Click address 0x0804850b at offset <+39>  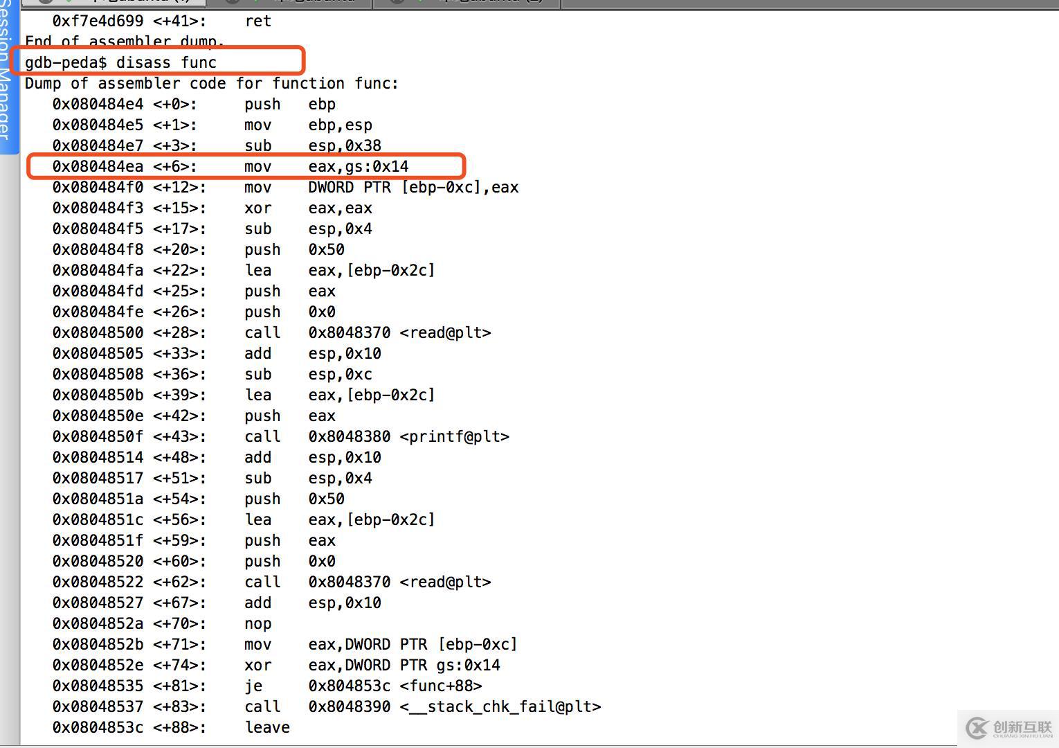[x=98, y=395]
